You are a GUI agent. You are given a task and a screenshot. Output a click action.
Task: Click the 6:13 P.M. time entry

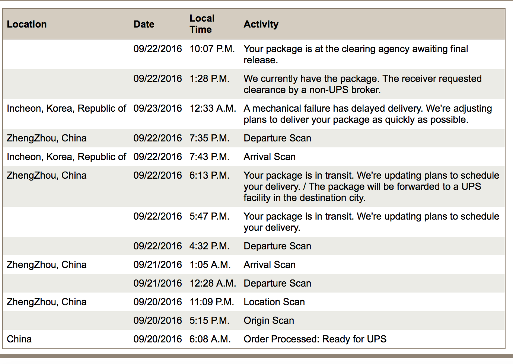tap(209, 175)
